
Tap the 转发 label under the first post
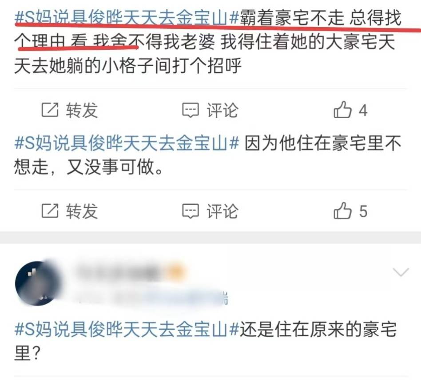[82, 110]
